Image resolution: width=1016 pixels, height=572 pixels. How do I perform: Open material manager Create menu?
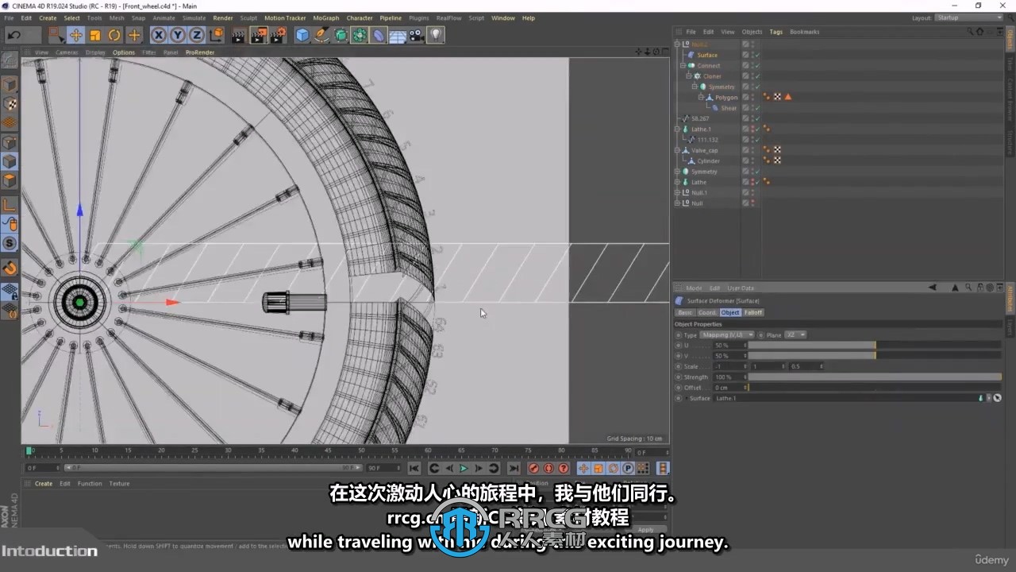point(44,484)
